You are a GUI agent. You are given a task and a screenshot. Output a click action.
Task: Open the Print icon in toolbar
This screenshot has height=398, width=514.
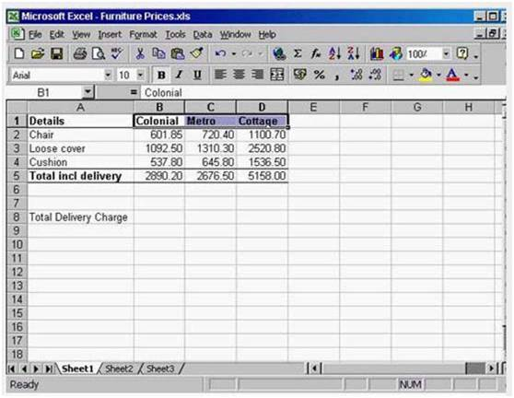tap(79, 53)
